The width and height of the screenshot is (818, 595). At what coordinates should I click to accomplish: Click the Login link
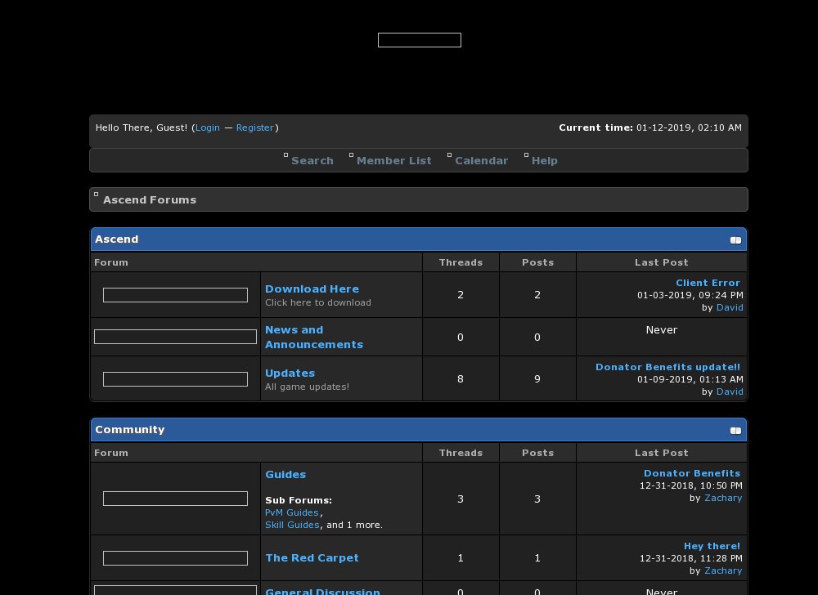(x=208, y=127)
